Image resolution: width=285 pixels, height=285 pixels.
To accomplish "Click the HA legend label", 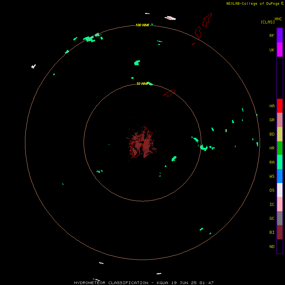I will (272, 106).
